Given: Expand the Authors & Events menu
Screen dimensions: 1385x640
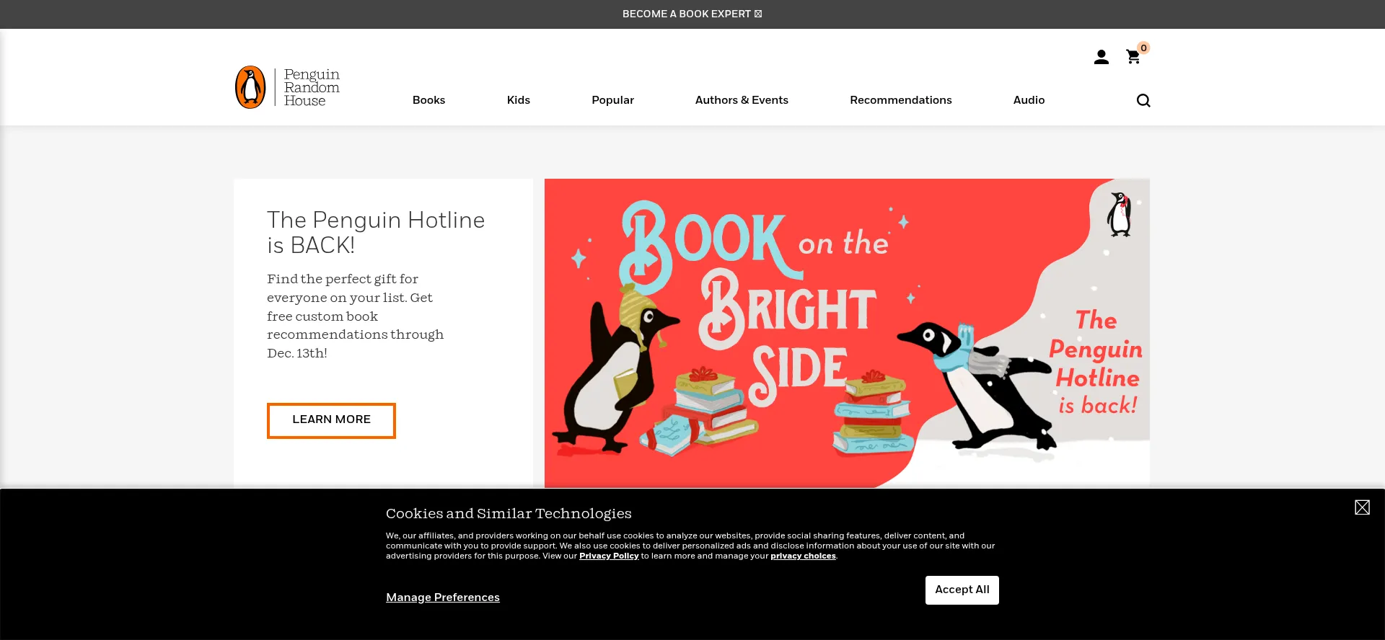Looking at the screenshot, I should (742, 100).
